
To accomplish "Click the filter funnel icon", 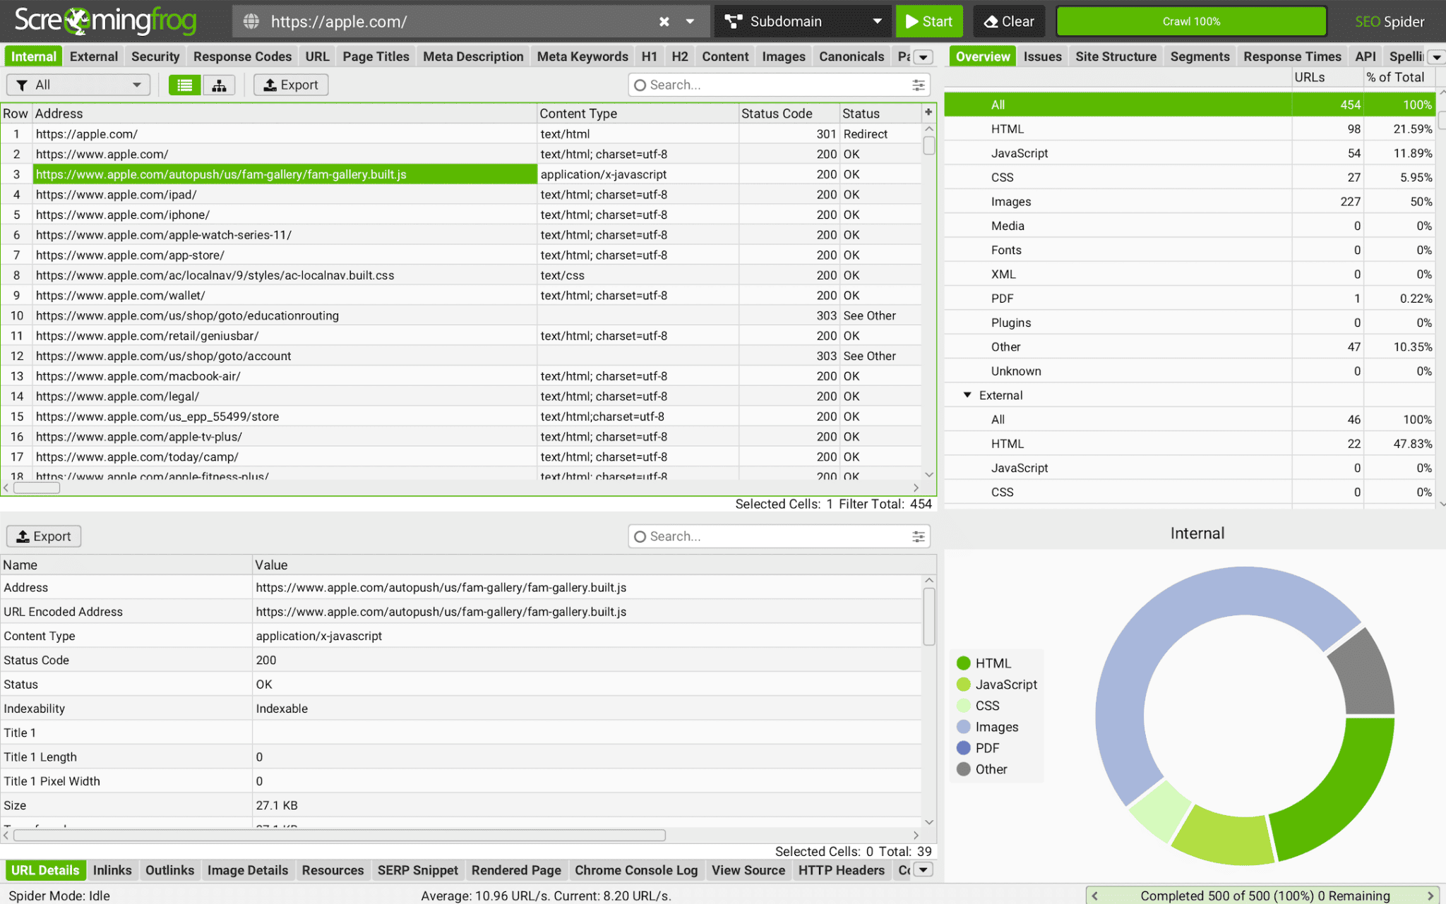I will 22,85.
